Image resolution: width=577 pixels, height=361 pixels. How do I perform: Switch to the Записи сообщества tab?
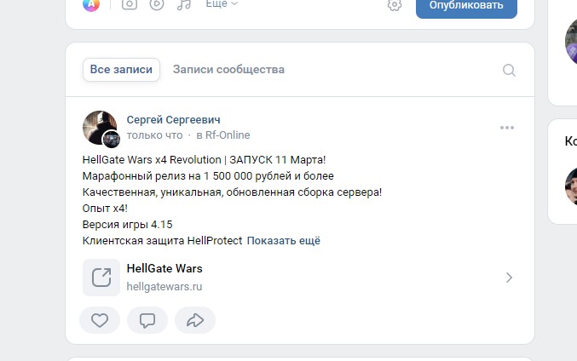point(228,70)
